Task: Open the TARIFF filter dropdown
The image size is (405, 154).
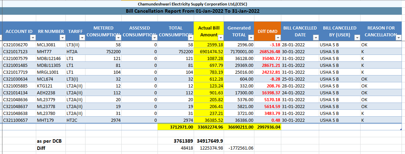Action: tap(82, 38)
